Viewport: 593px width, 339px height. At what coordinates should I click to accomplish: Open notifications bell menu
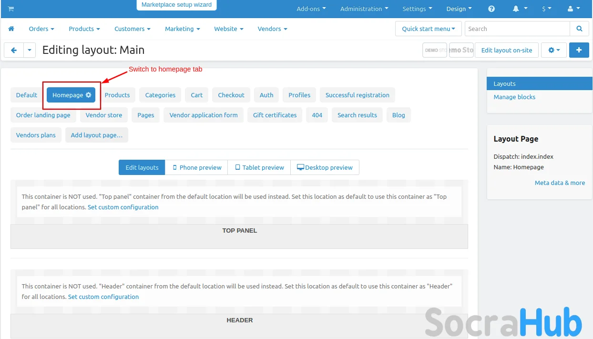520,9
